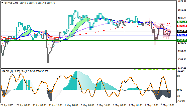
Task: Click the ETHUSD,H1 symbol title
Action: (x=11, y=3)
